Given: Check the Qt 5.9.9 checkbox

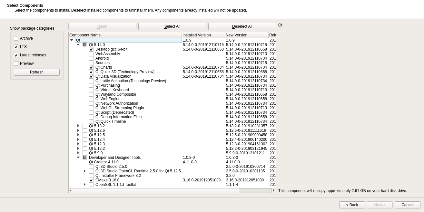Looking at the screenshot, I should pos(85,153).
